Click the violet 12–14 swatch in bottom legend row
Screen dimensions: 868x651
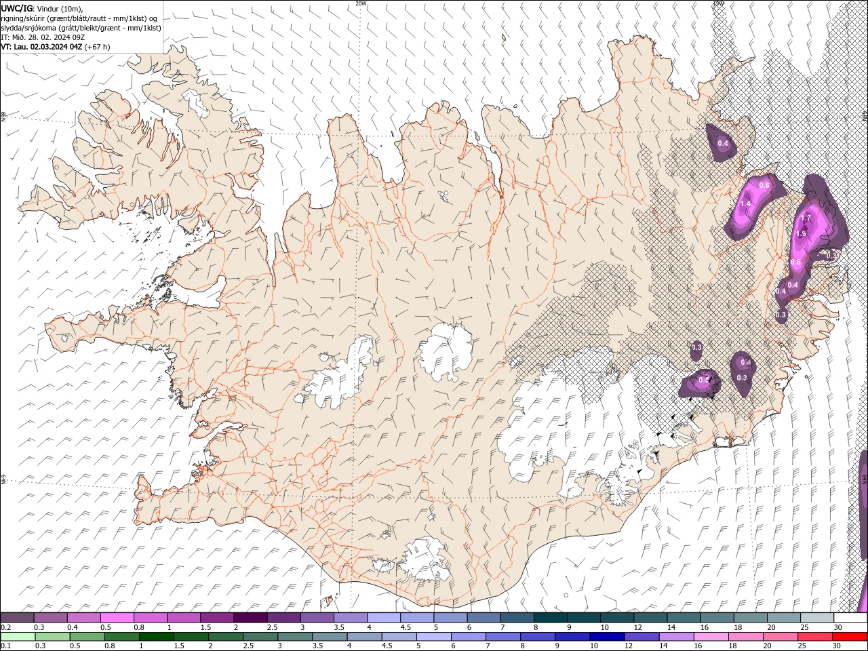(641, 636)
